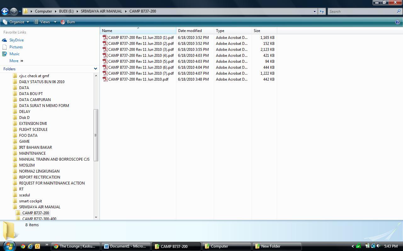The width and height of the screenshot is (403, 251).
Task: Click folder icon next to REPORT RECTIFICATION
Action: click(x=15, y=177)
